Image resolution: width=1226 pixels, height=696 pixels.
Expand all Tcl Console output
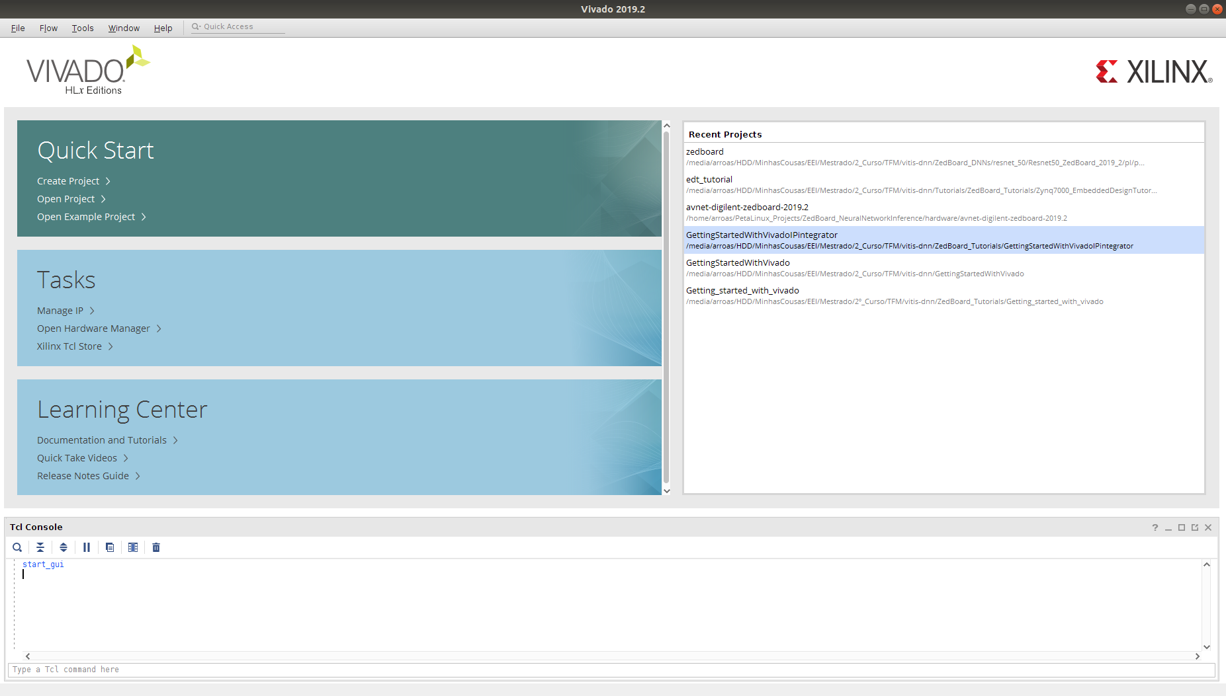point(64,547)
